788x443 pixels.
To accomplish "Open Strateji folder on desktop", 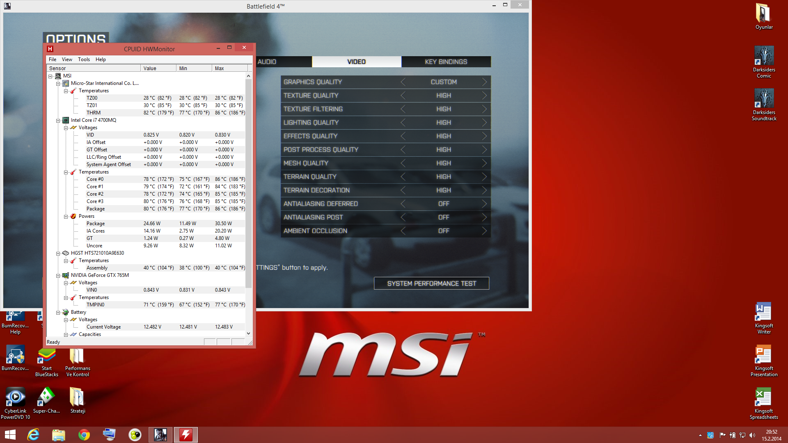I will (78, 400).
